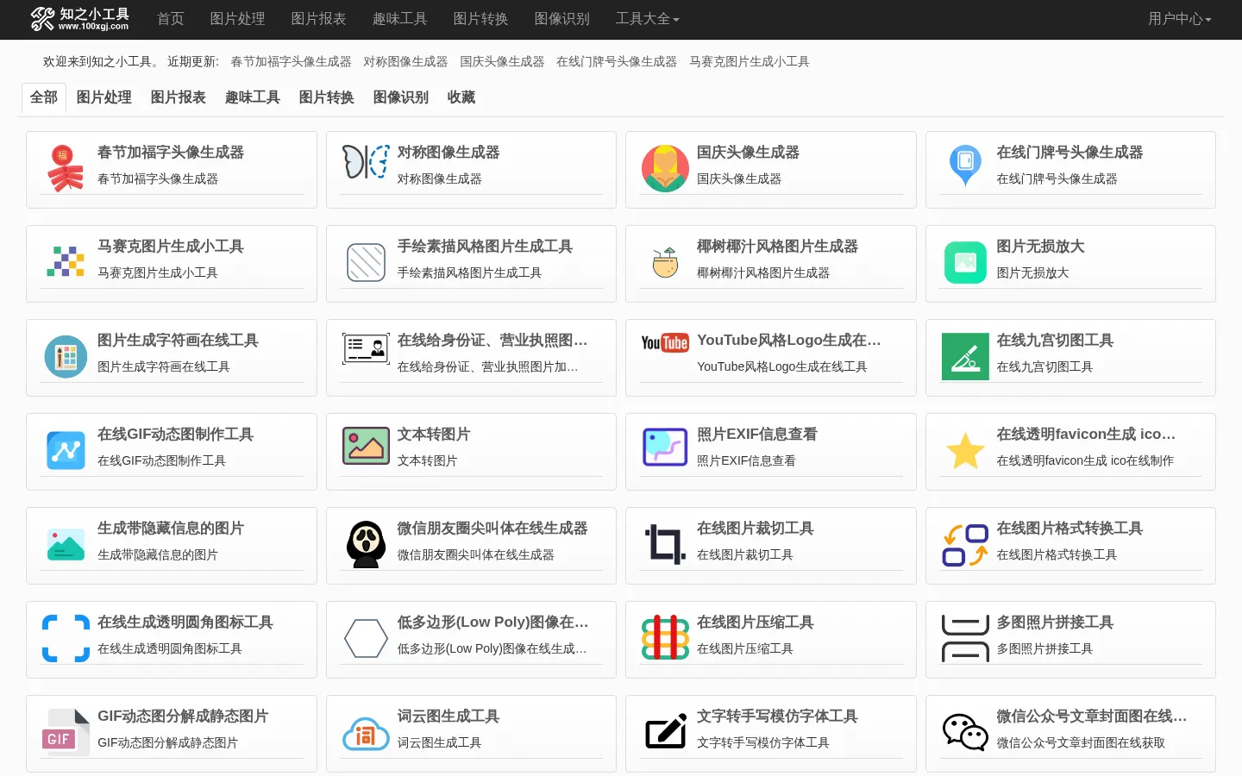The width and height of the screenshot is (1242, 776).
Task: Click the yellow star icon for 在线透明favicon生成
Action: click(x=965, y=451)
